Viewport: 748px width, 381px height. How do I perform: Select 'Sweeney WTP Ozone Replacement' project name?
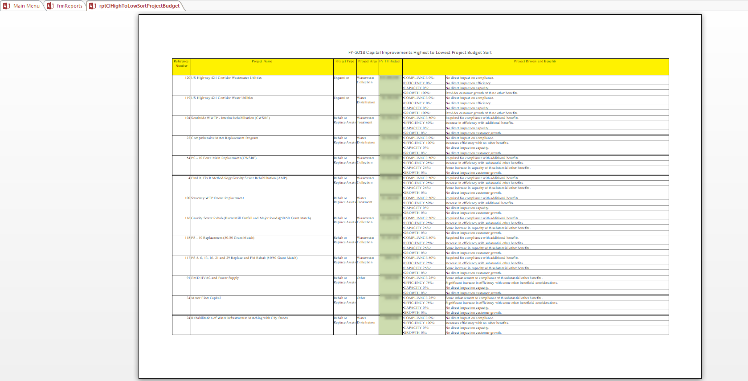(218, 198)
